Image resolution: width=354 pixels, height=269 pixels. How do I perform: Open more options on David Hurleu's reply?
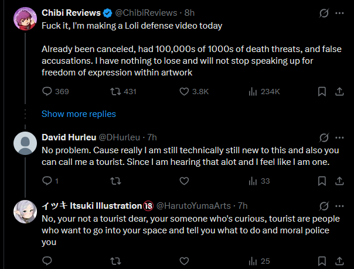339,137
